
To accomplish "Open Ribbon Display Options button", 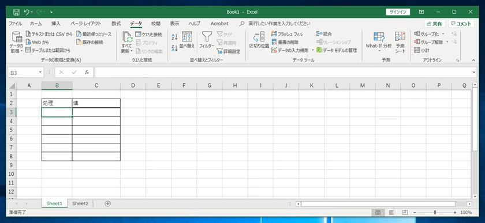I will click(x=421, y=12).
